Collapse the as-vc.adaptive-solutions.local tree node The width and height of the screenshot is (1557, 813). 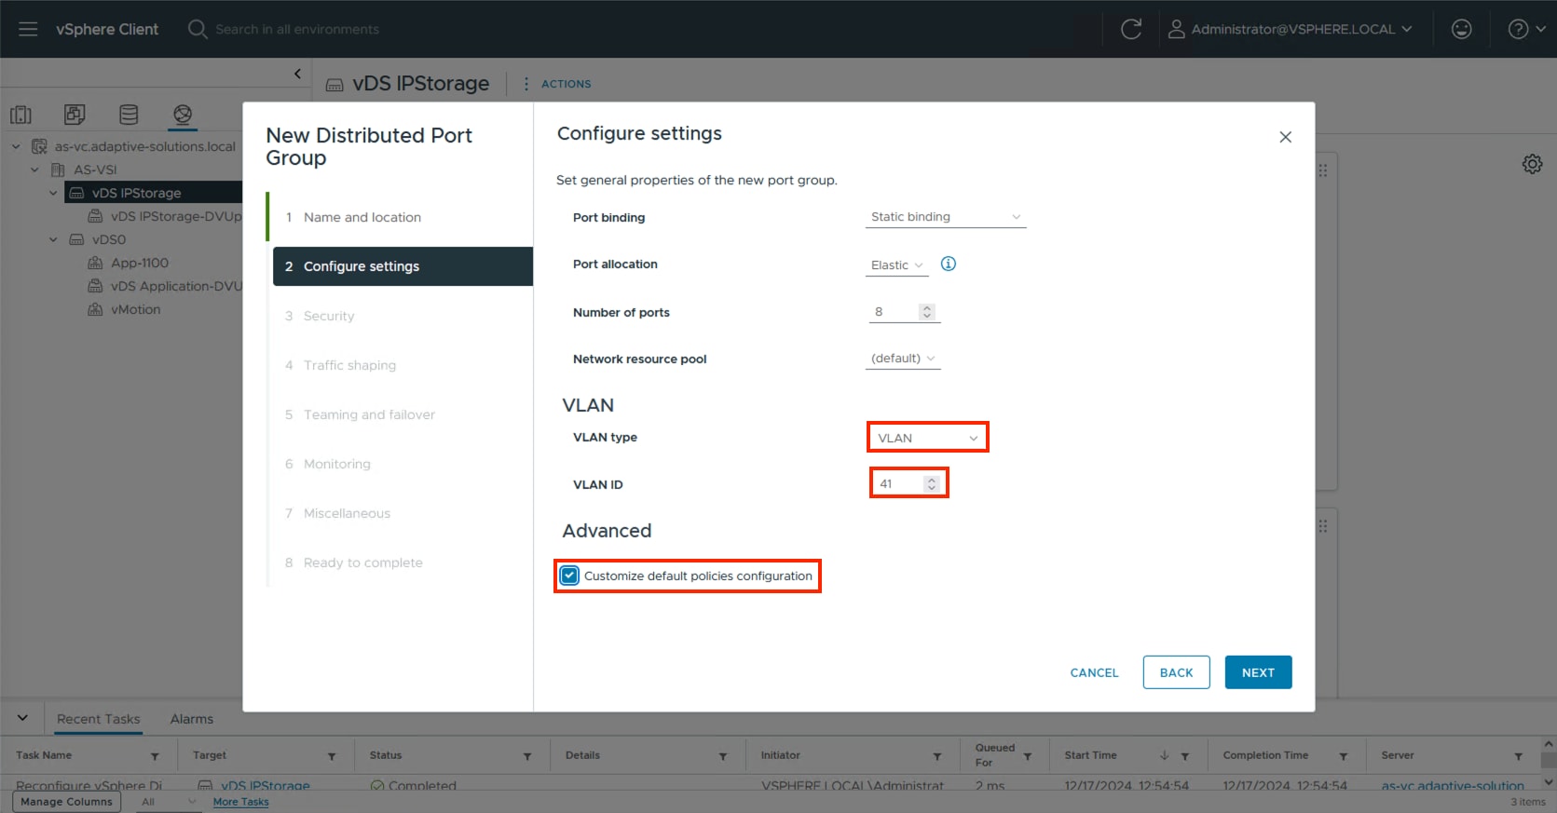tap(16, 146)
